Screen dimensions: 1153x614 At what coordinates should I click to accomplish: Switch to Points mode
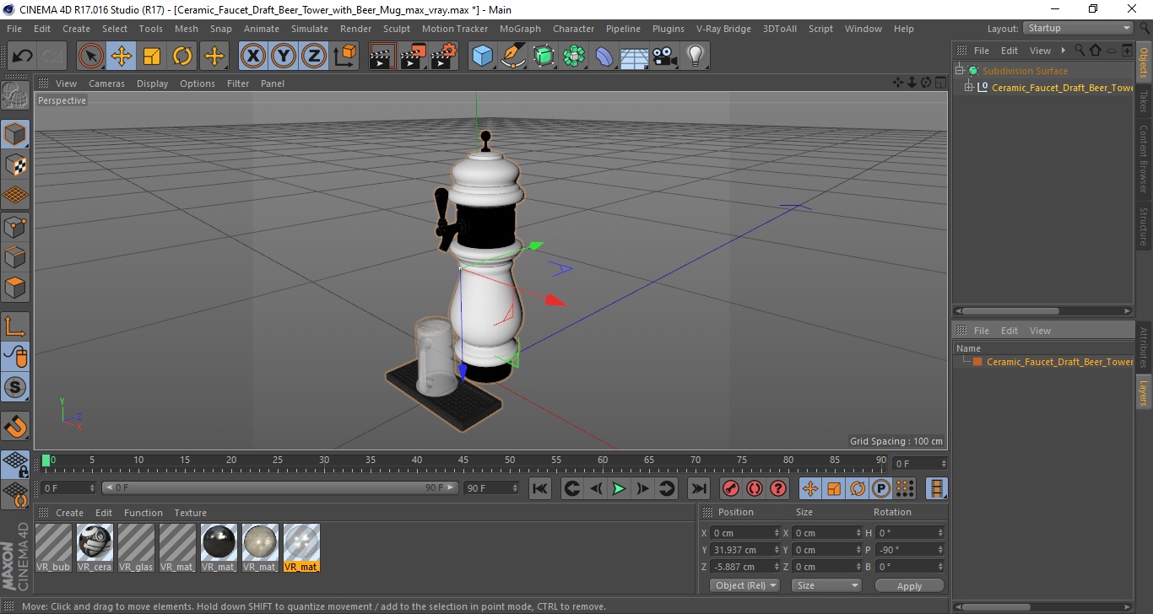[x=15, y=226]
